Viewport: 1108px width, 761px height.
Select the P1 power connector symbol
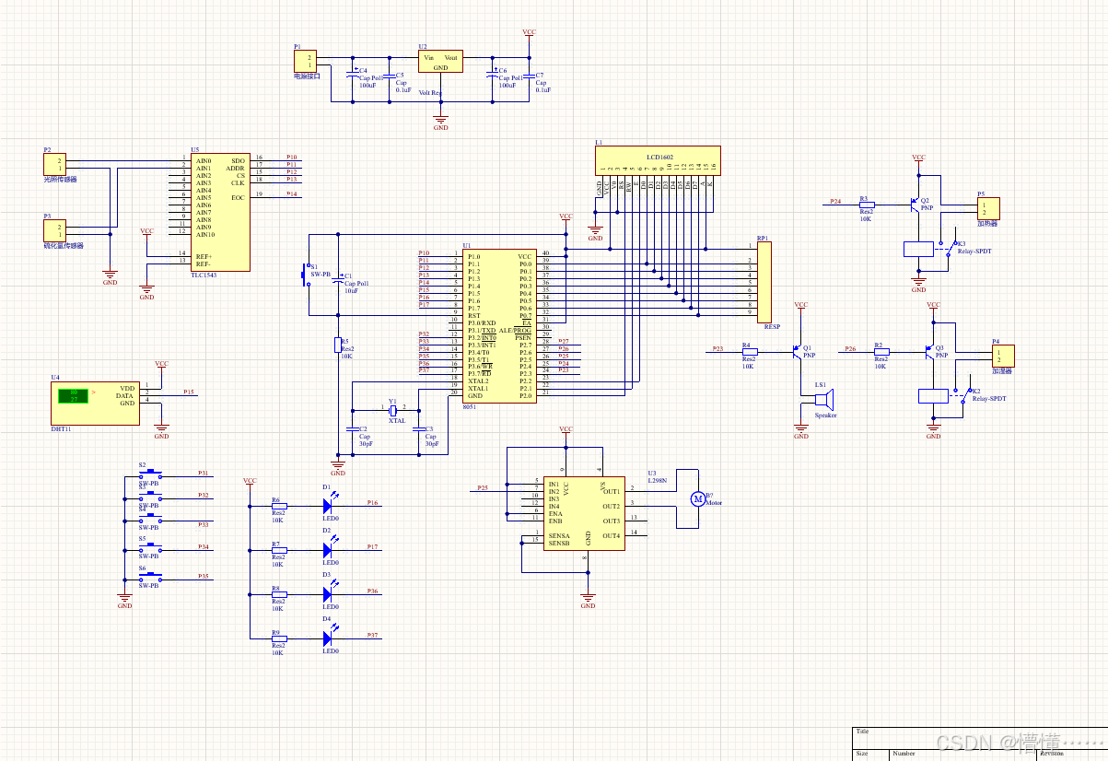click(305, 62)
